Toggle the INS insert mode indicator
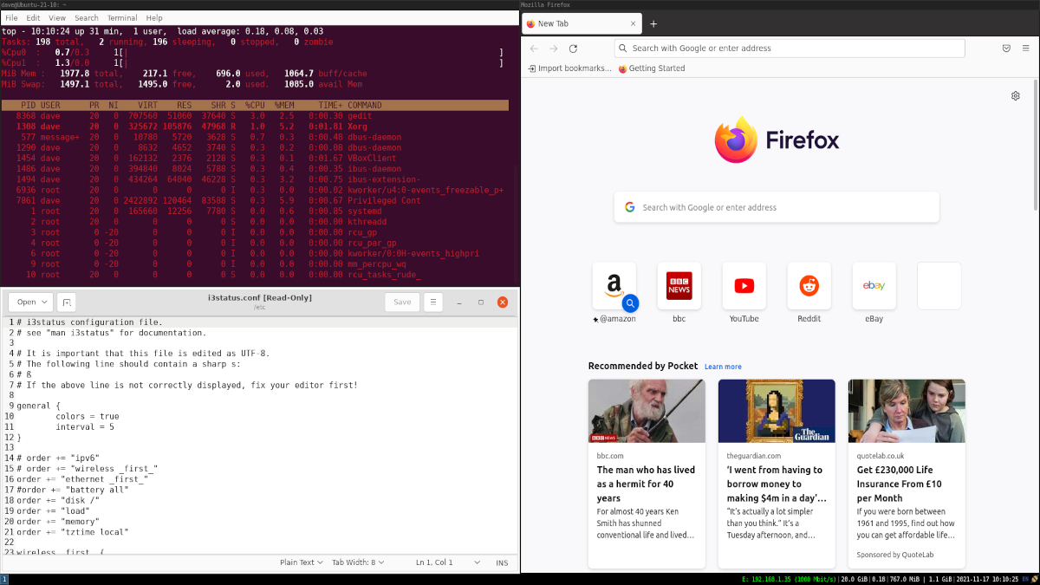The height and width of the screenshot is (585, 1040). [x=502, y=562]
